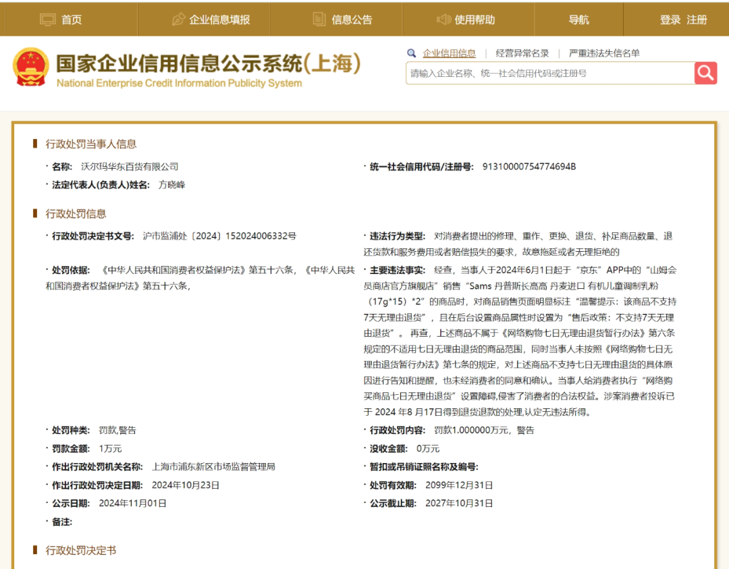The width and height of the screenshot is (729, 569).
Task: Click the national emblem logo
Action: [30, 67]
